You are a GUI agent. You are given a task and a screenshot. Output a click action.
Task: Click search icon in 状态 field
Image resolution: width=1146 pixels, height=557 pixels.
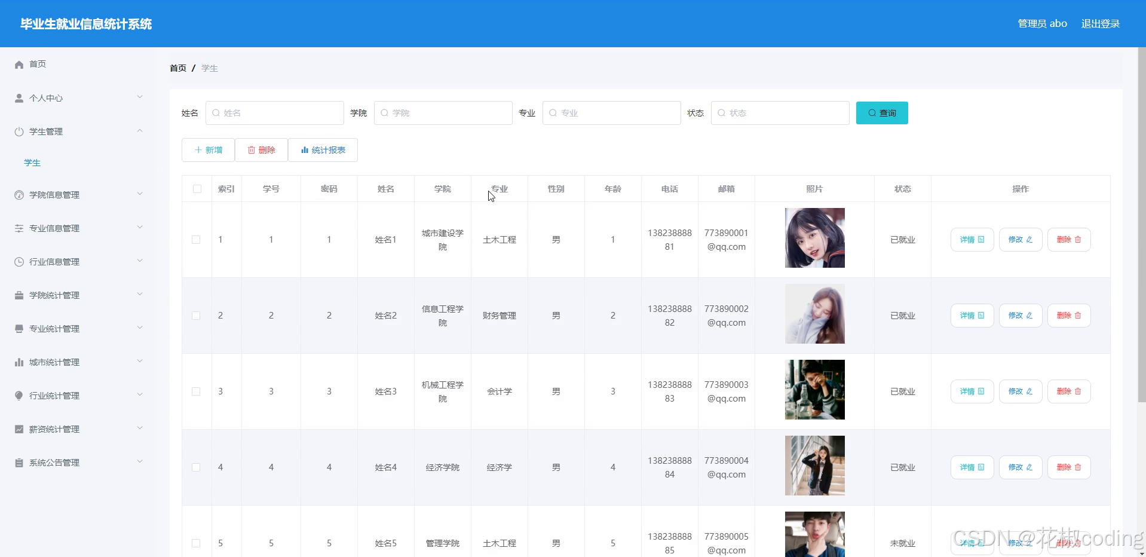tap(721, 113)
